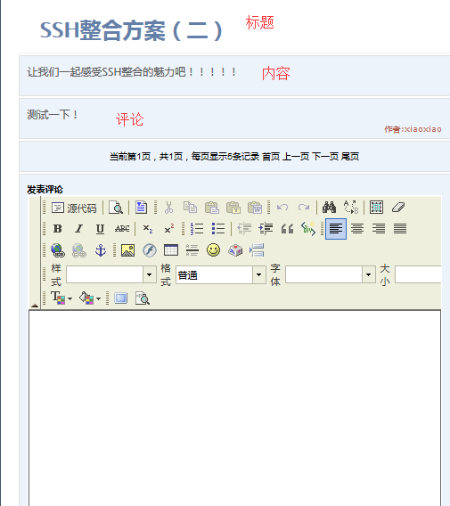Click the Increase Indent icon
Viewport: 450px width, 506px height.
[x=266, y=229]
